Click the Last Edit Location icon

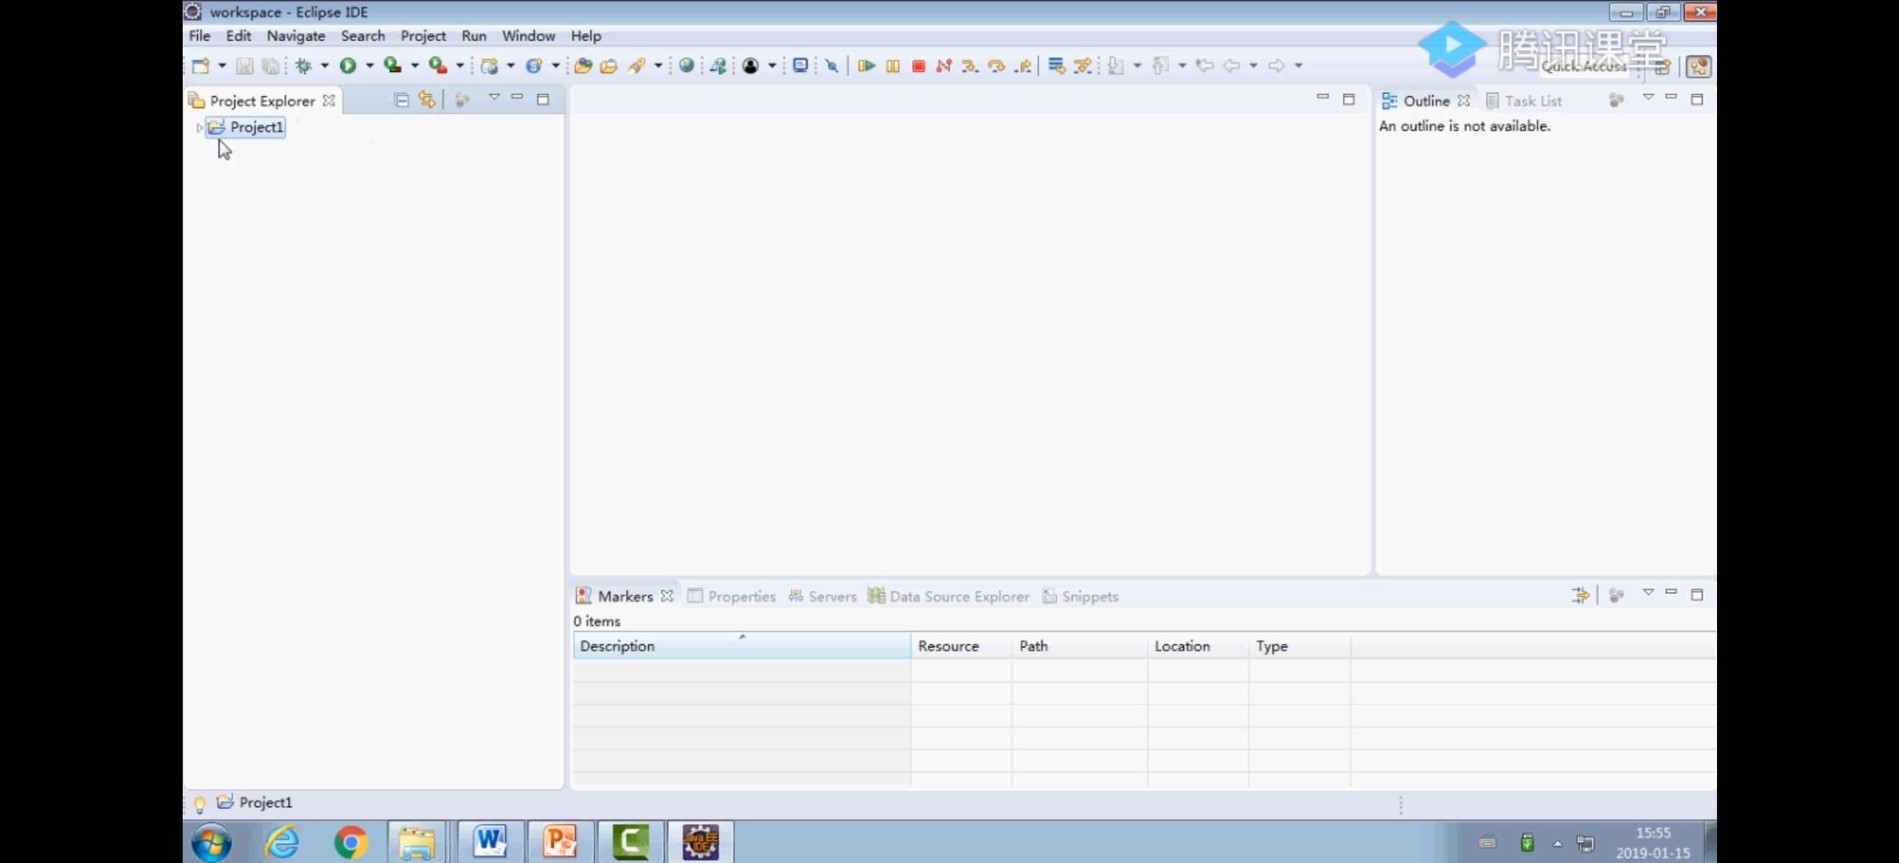pos(1206,65)
